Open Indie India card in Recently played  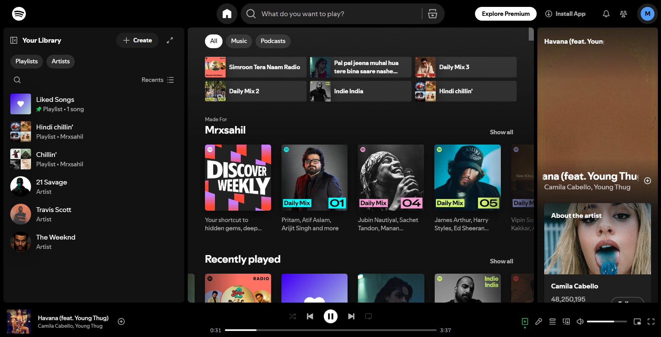pos(467,288)
